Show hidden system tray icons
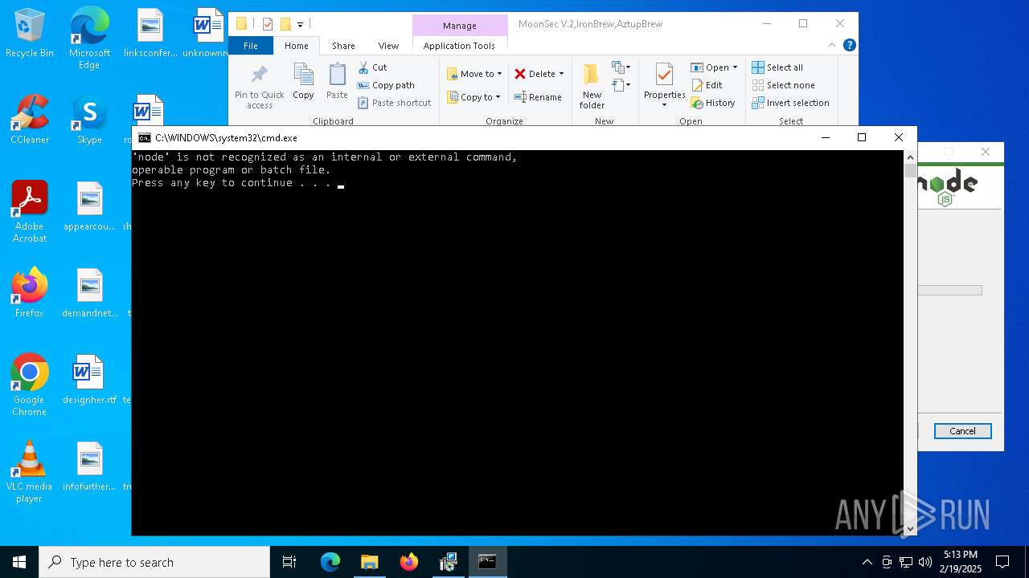This screenshot has height=578, width=1029. [867, 562]
